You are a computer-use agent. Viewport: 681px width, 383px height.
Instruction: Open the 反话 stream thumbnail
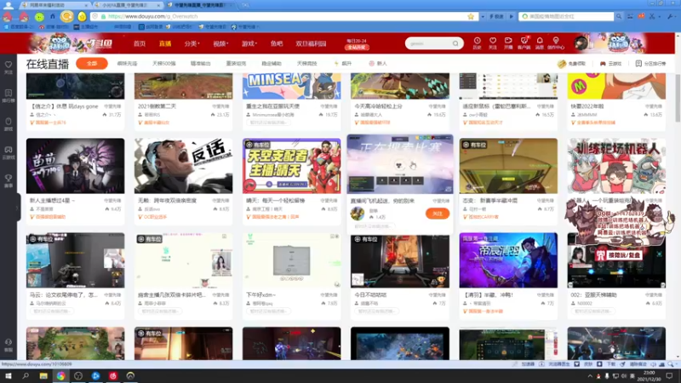click(x=183, y=166)
